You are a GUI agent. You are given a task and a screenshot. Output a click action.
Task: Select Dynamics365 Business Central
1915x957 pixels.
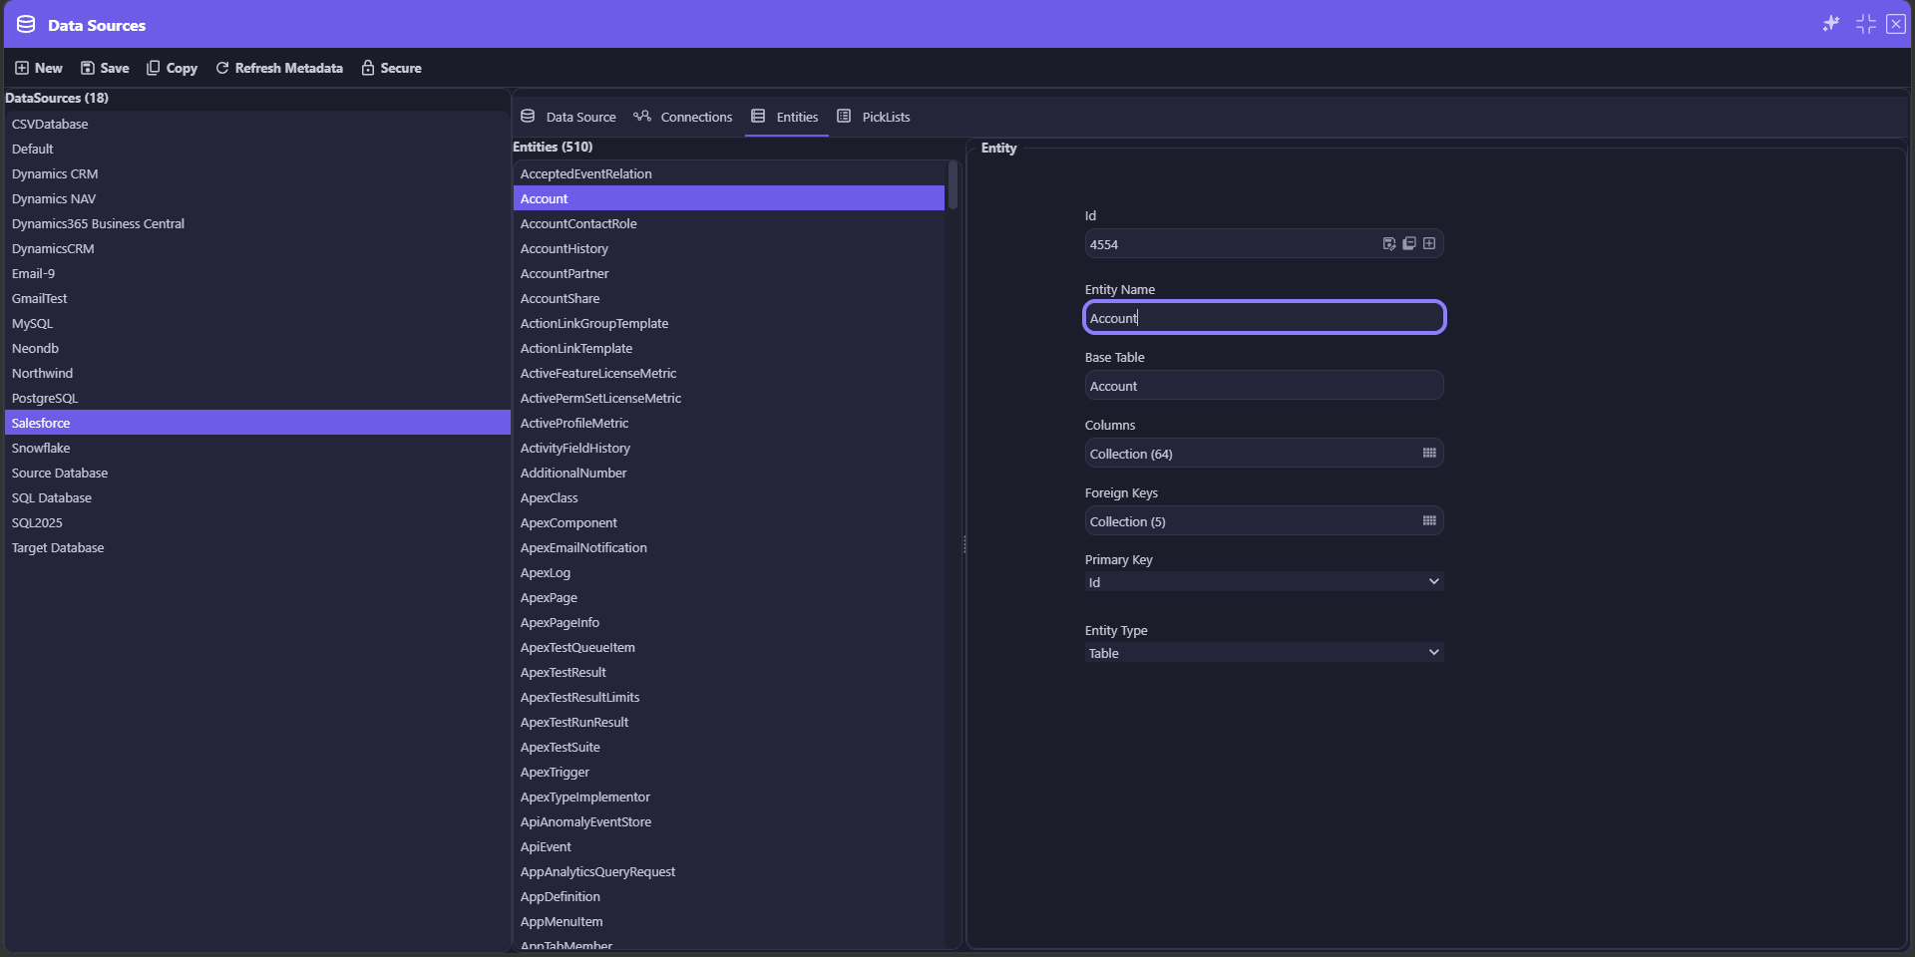pos(257,223)
